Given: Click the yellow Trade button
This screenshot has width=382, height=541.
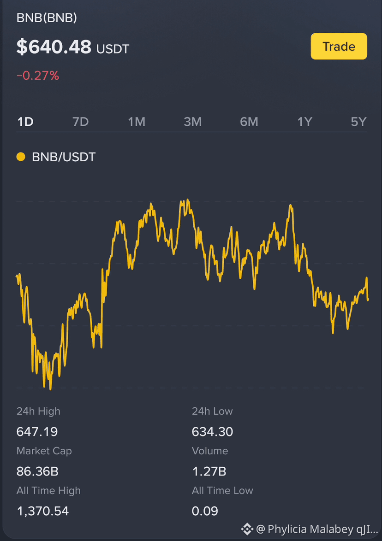Looking at the screenshot, I should tap(339, 46).
